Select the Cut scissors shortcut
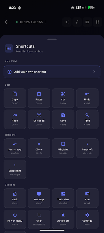 (x=63, y=98)
